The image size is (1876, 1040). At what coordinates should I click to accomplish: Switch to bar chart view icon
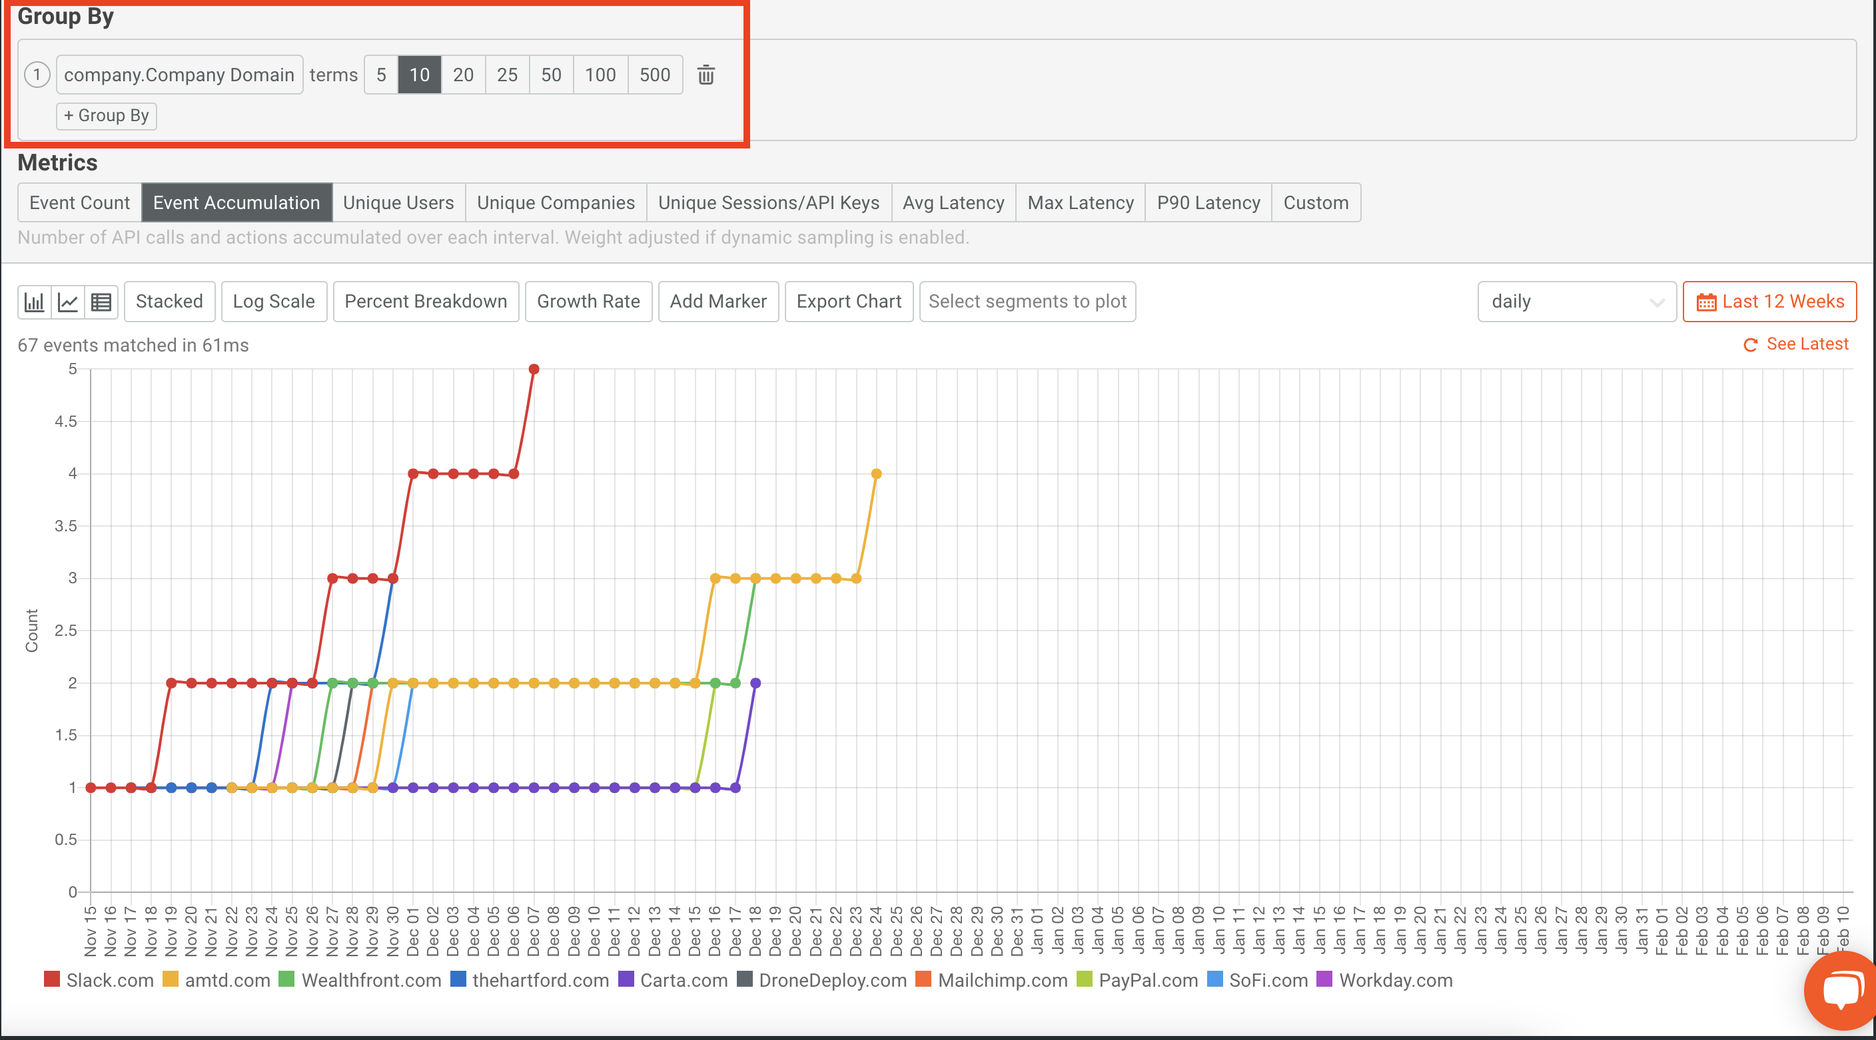pyautogui.click(x=33, y=302)
